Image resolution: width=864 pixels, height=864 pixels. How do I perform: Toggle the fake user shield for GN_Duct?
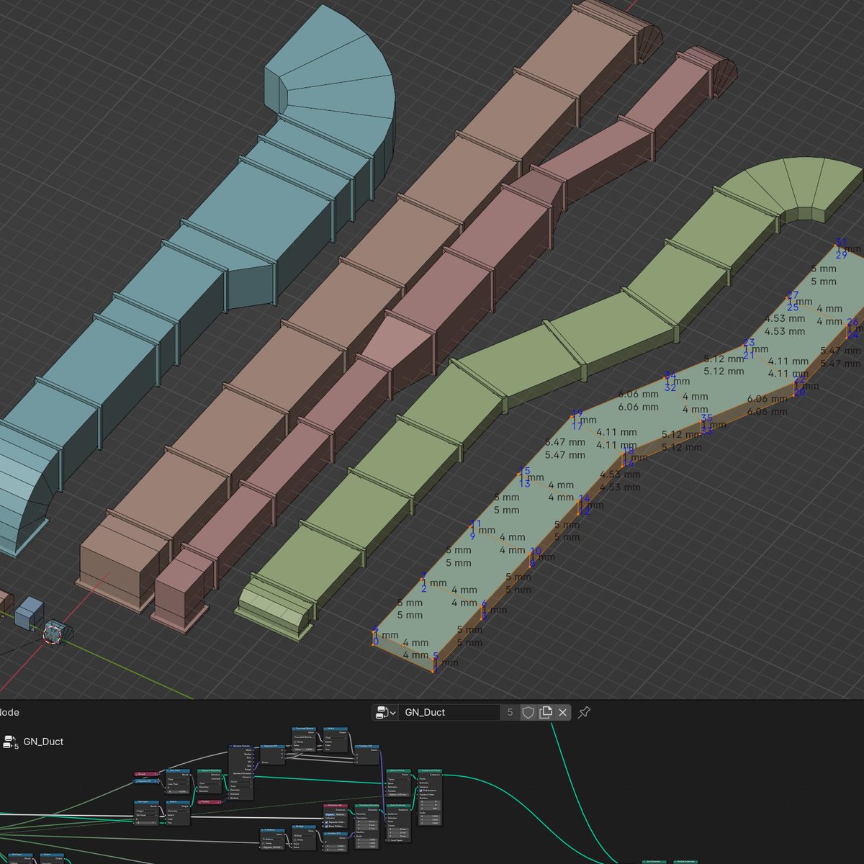click(x=527, y=711)
